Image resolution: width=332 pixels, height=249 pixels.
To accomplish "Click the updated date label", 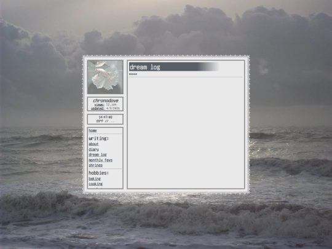I will 98,108.
